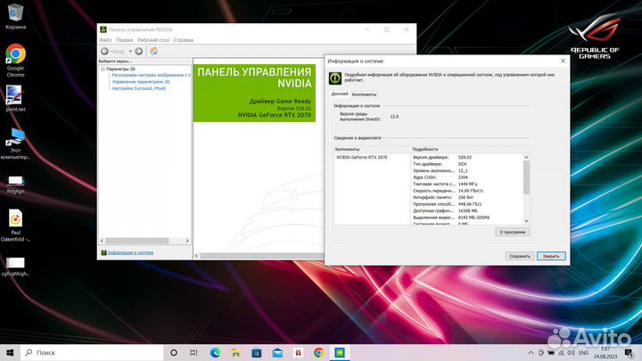Image resolution: width=642 pixels, height=361 pixels.
Task: Open Microsoft Edge from taskbar
Action: pyautogui.click(x=215, y=352)
